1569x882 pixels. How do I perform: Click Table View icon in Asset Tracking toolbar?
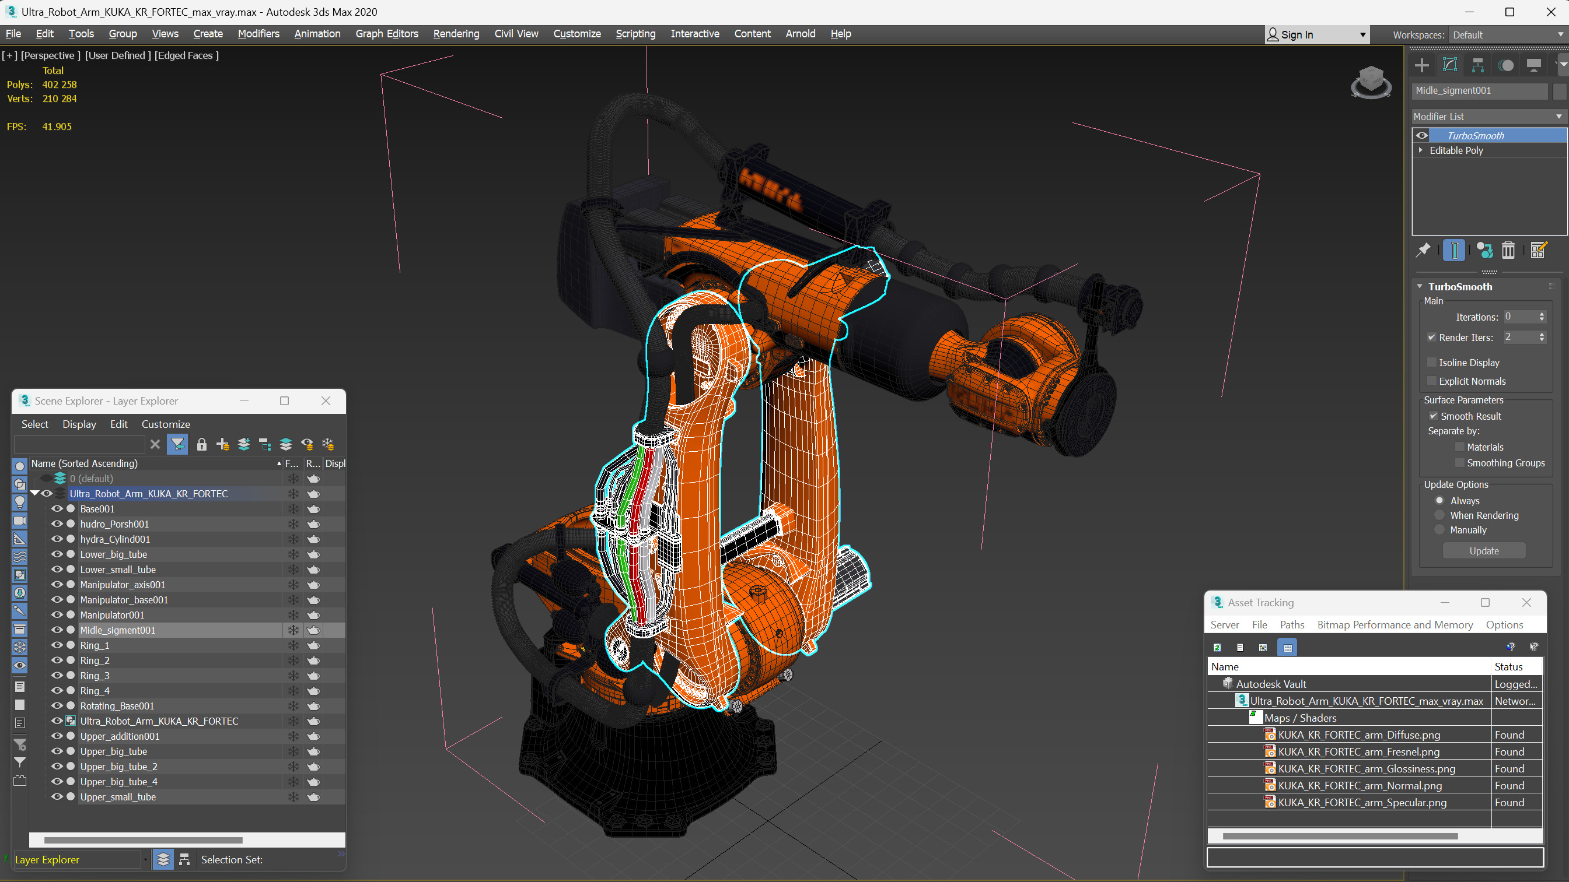point(1287,647)
